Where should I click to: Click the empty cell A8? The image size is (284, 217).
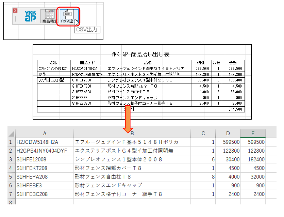tap(45, 202)
